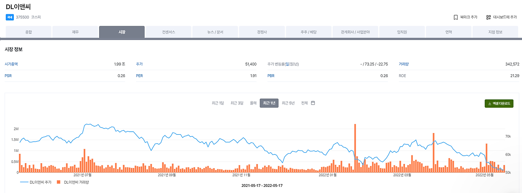This screenshot has height=193, width=522.
Task: Click the 북마크 추가 button
Action: coord(465,17)
